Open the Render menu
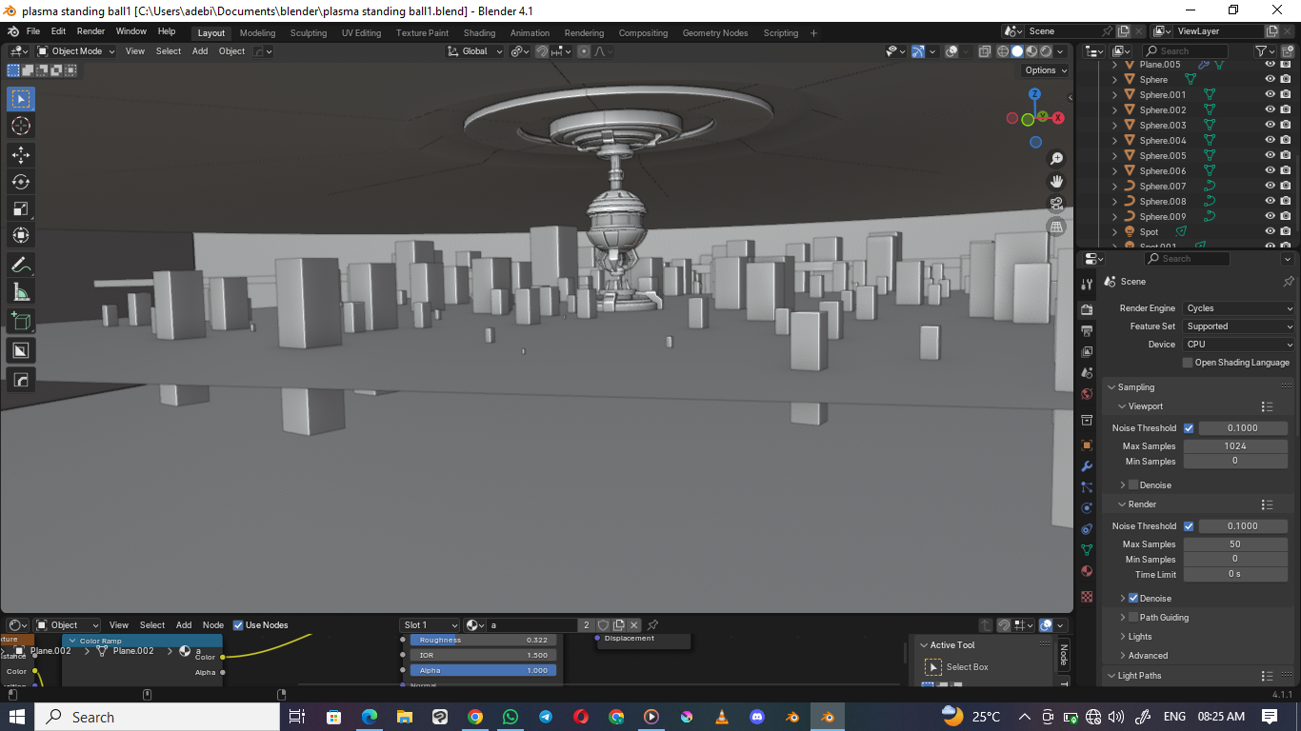1301x731 pixels. [x=90, y=31]
